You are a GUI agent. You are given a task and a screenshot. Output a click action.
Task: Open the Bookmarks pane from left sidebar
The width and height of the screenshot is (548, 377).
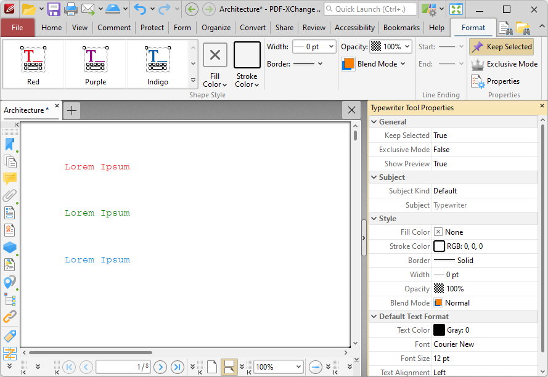point(10,144)
